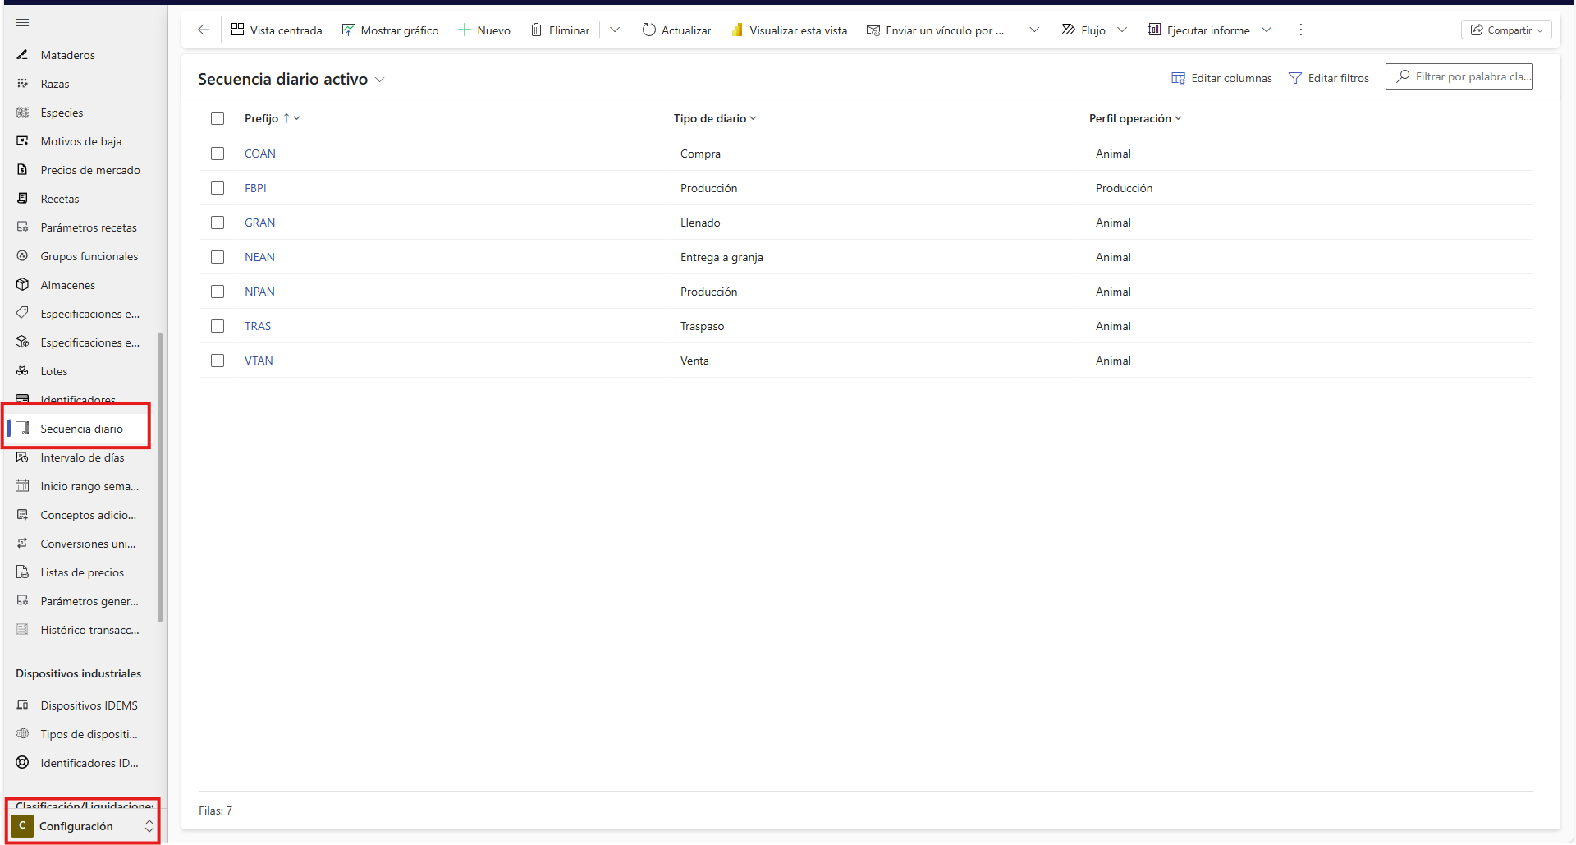Click the Compartir button

(1505, 30)
